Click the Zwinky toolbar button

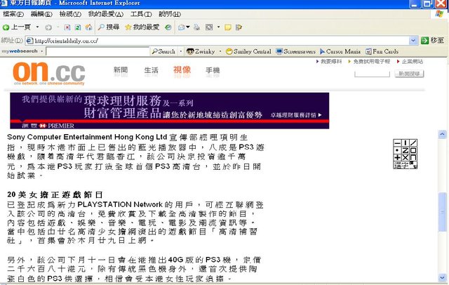[201, 51]
